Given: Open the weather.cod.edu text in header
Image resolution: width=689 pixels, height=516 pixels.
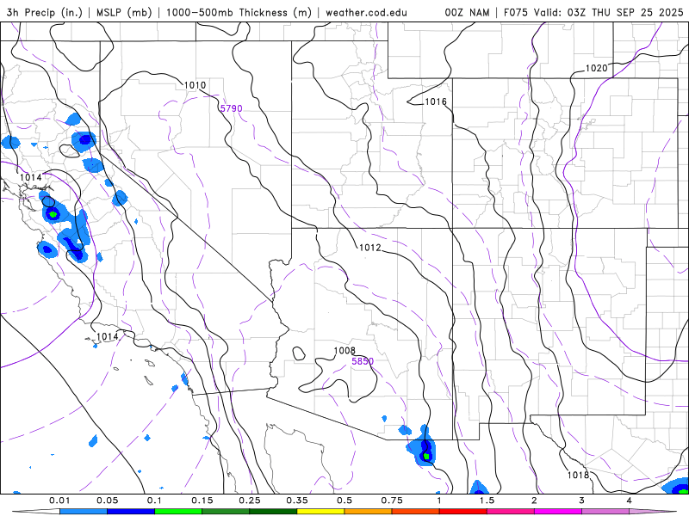Looking at the screenshot, I should 366,13.
